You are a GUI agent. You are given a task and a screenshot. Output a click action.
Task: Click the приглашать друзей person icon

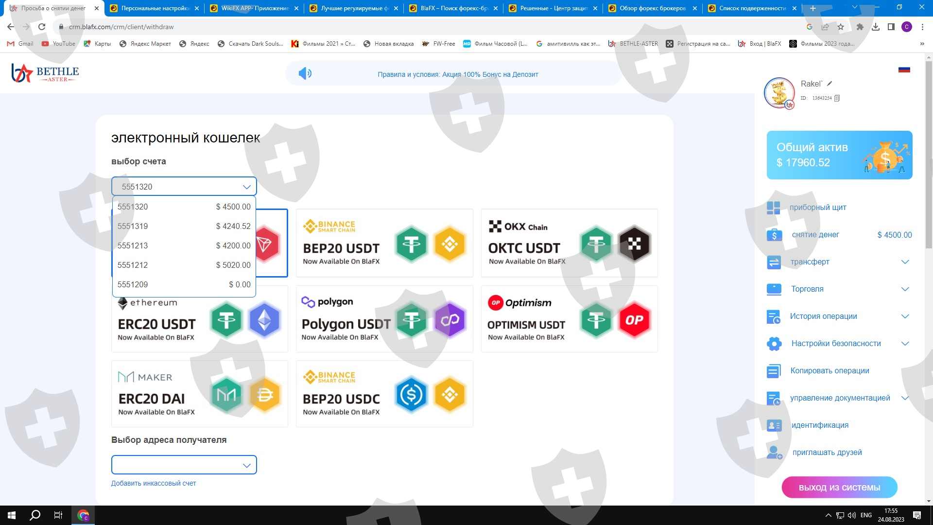(x=774, y=453)
